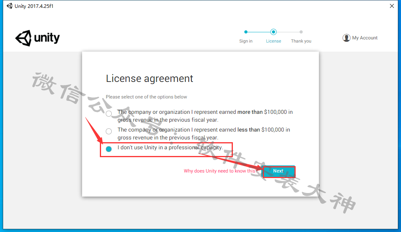Click the License progress circle marker
Viewport: 401px width, 232px height.
point(274,32)
